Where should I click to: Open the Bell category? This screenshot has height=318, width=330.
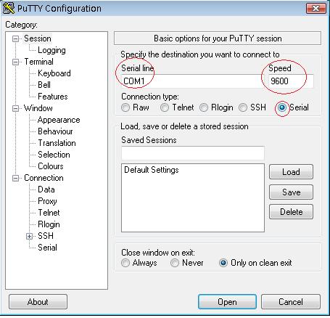pyautogui.click(x=44, y=85)
